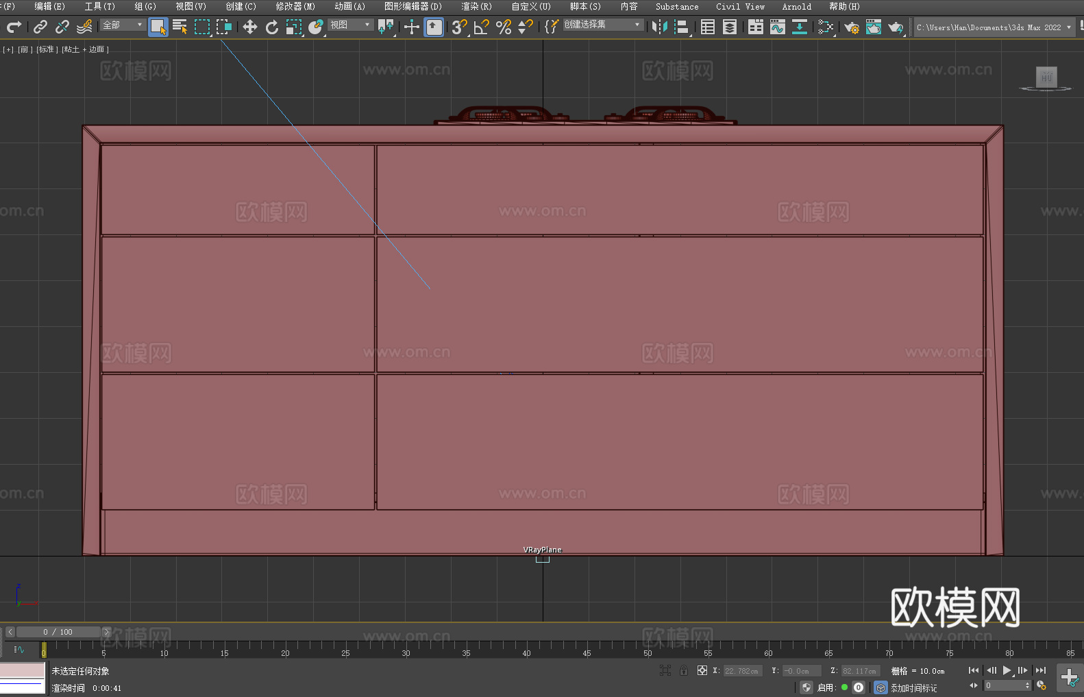This screenshot has width=1084, height=697.
Task: Click timeline previous-frame arrow
Action: [10, 632]
